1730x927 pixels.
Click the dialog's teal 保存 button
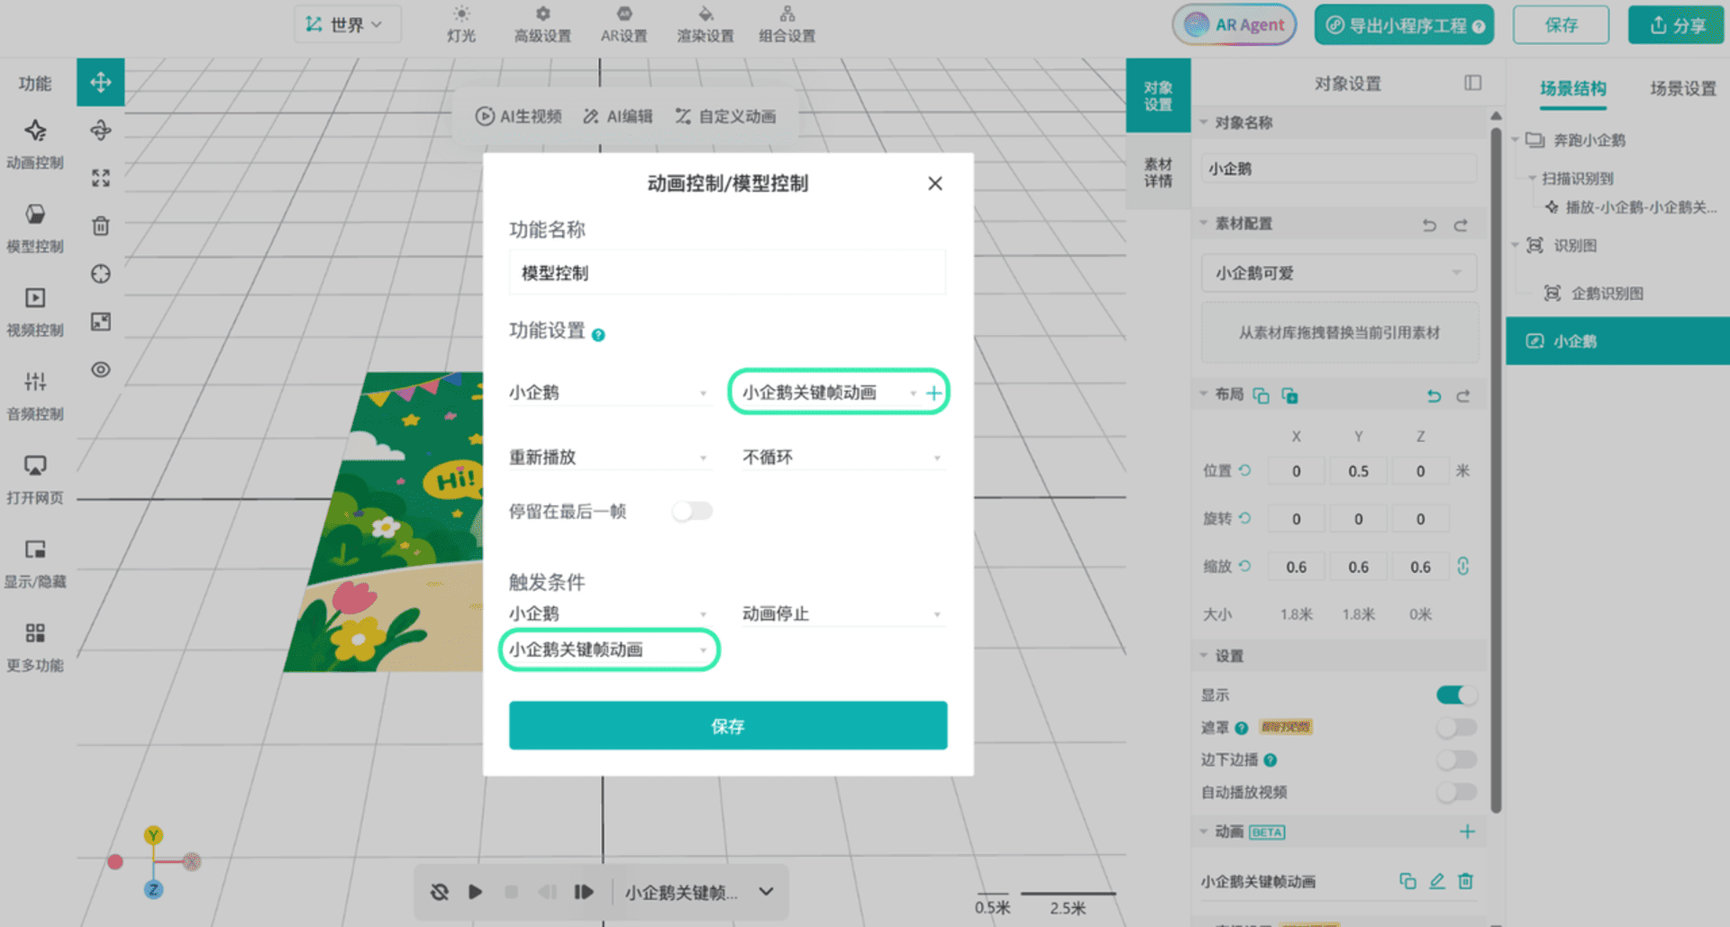(728, 726)
